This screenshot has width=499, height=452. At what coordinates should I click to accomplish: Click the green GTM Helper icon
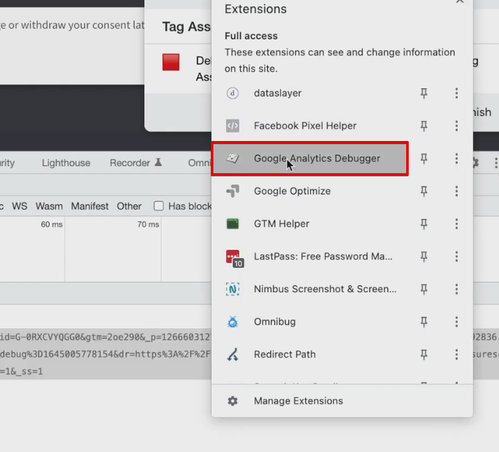click(233, 224)
